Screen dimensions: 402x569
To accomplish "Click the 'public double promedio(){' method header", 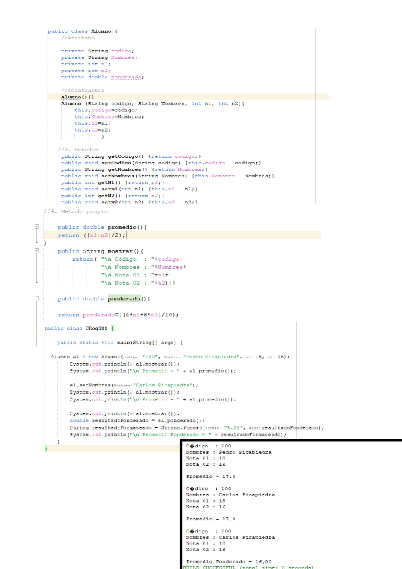I will point(102,227).
